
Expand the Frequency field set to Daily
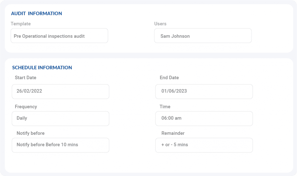(60, 118)
